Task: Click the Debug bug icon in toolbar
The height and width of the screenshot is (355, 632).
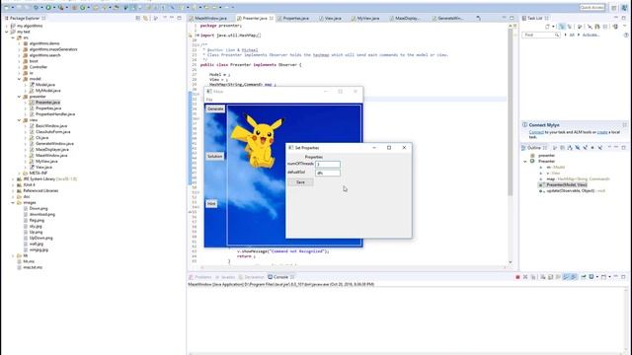Action: [x=36, y=7]
